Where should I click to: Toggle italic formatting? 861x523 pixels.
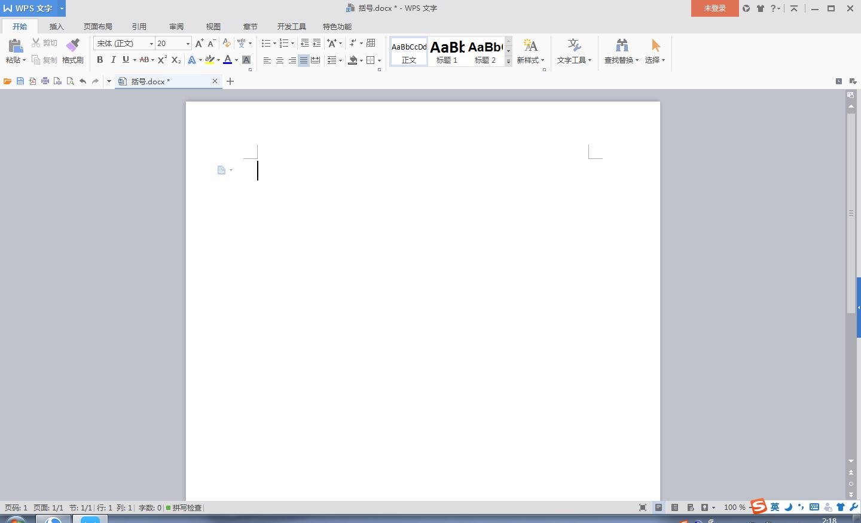click(113, 60)
